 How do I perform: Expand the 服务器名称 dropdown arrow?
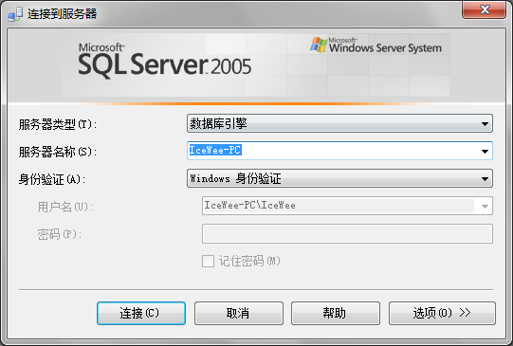[x=485, y=151]
